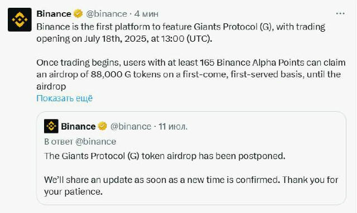The width and height of the screenshot is (357, 213).
Task: Open the Binance profile avatar on main post
Action: click(x=20, y=19)
